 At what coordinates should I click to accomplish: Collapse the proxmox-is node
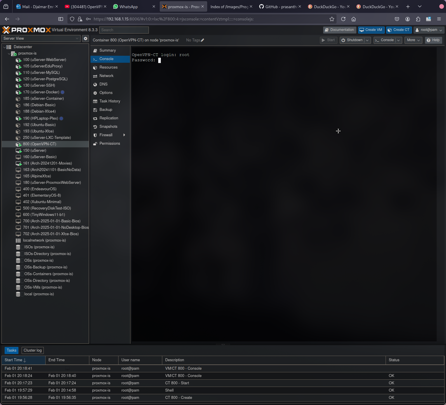point(9,53)
